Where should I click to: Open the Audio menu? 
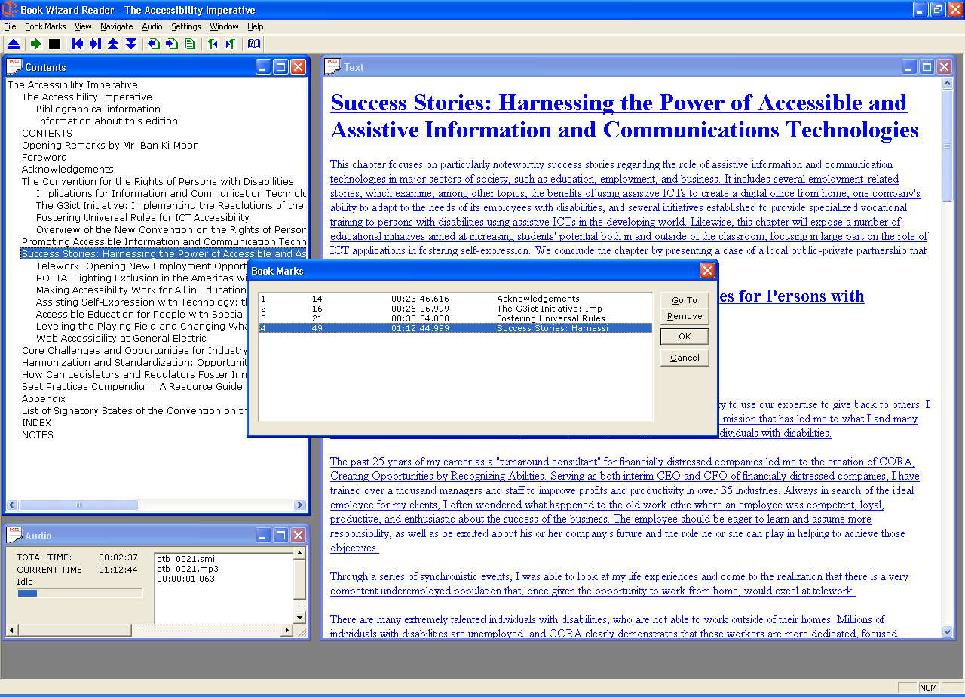tap(152, 26)
